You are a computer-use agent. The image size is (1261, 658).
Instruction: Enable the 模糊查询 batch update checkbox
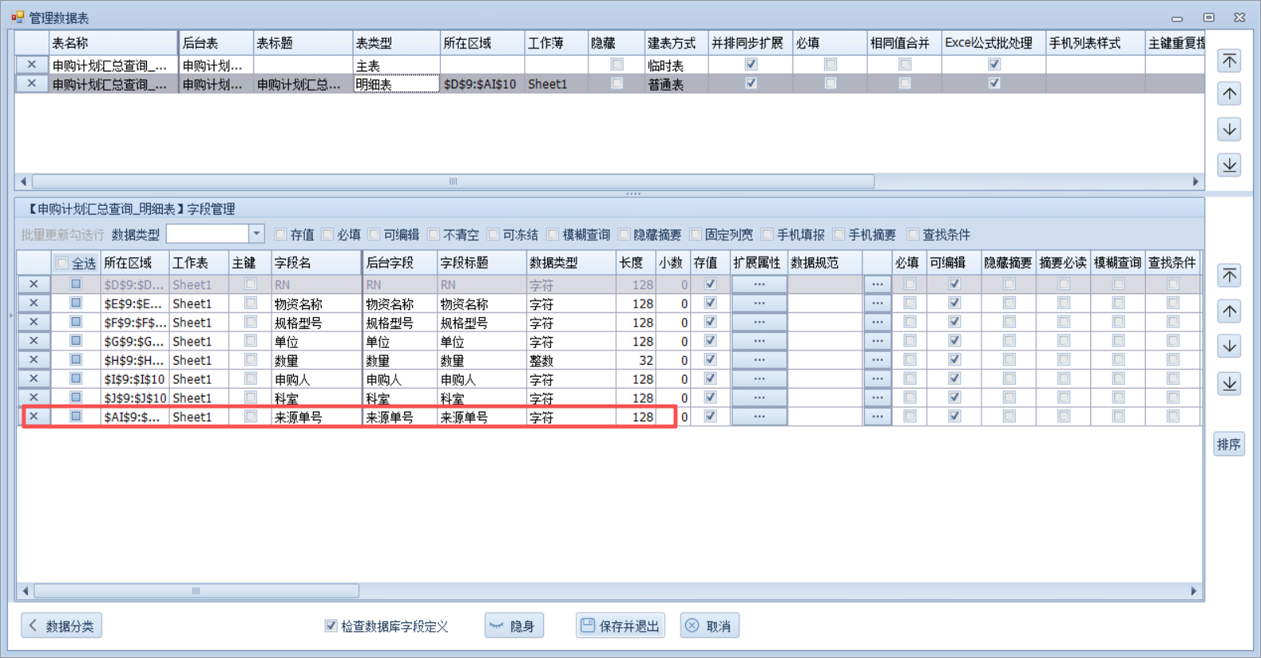point(553,234)
